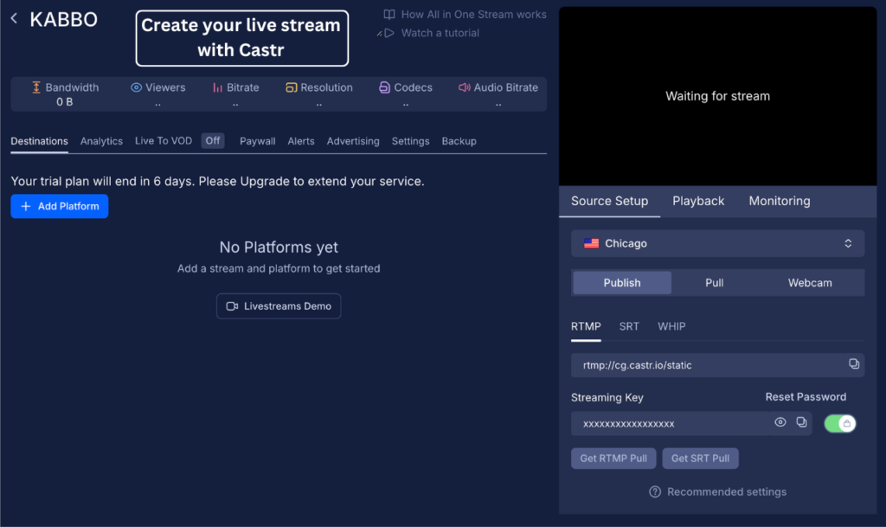Toggle the Live To VOD Off badge

[x=213, y=141]
